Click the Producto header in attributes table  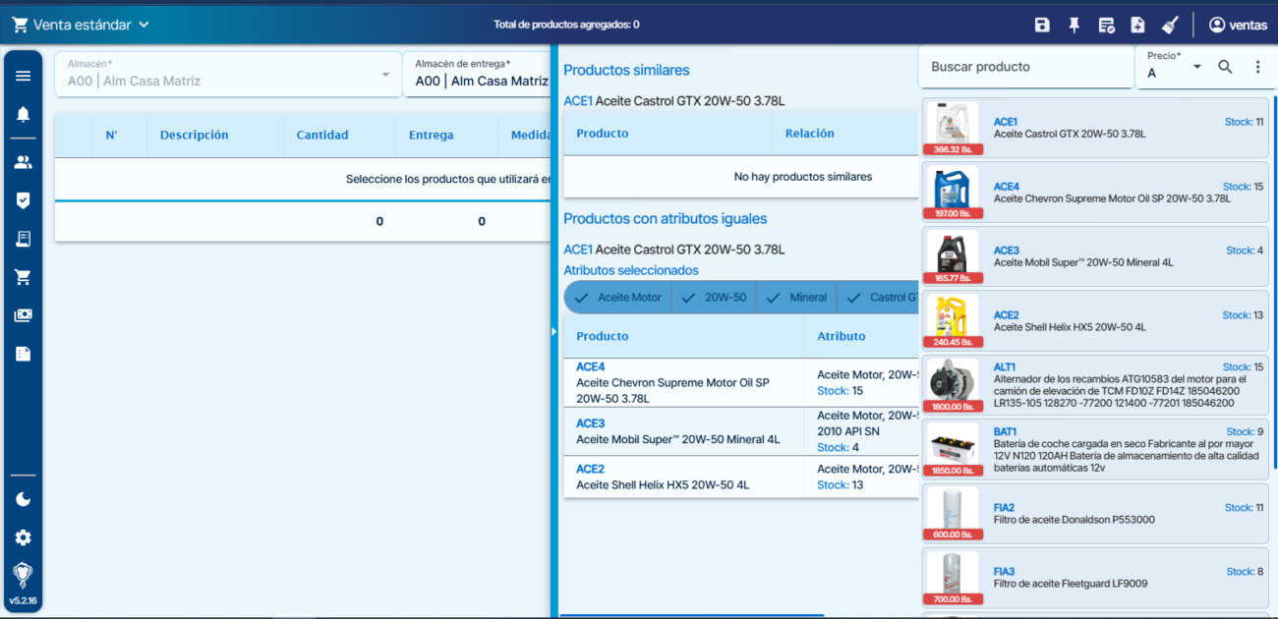(x=602, y=336)
